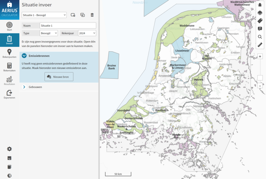
Task: Open the feedback speech-bubble icon
Action: click(x=260, y=28)
